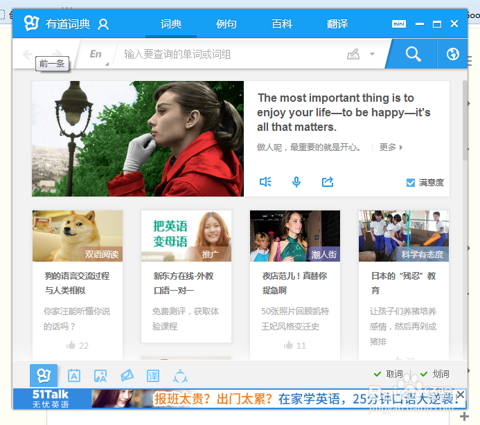Click the summary 你家汪能听懂你说的话吗？
Screen dimensions: 480x425
76,318
